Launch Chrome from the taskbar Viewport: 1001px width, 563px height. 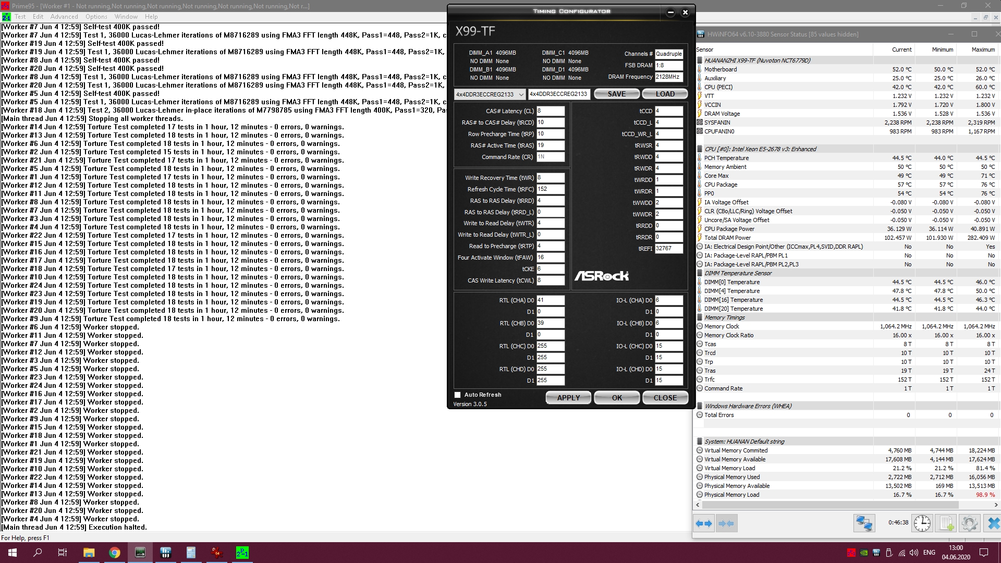click(115, 553)
